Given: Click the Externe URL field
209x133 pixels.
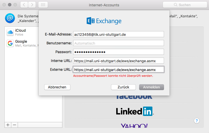Looking at the screenshot, I should (x=118, y=70).
